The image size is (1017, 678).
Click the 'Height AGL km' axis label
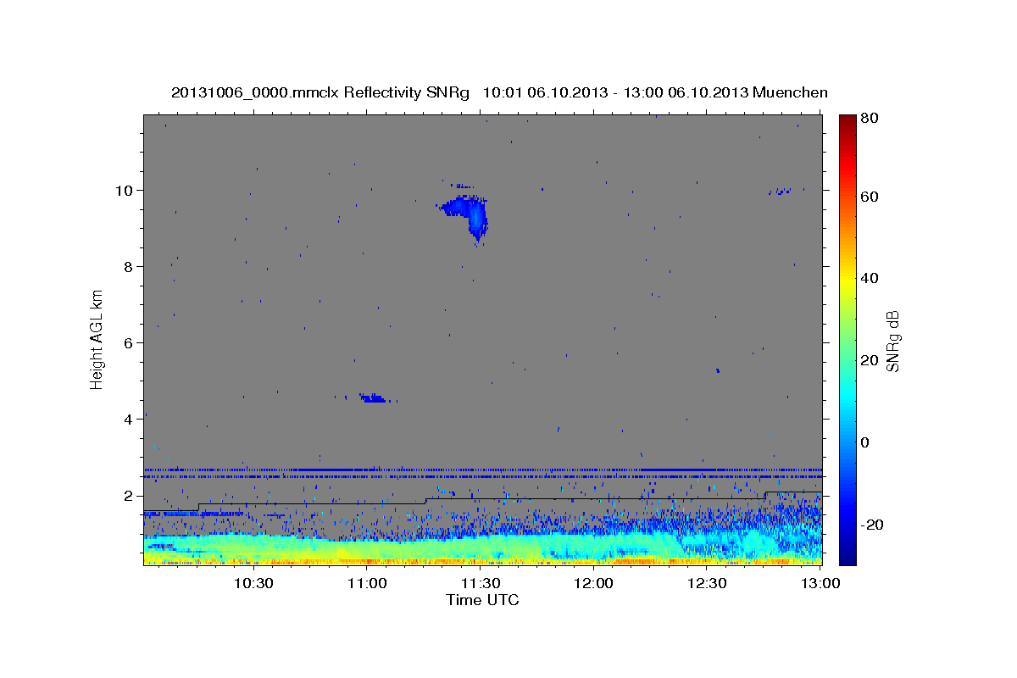click(97, 339)
